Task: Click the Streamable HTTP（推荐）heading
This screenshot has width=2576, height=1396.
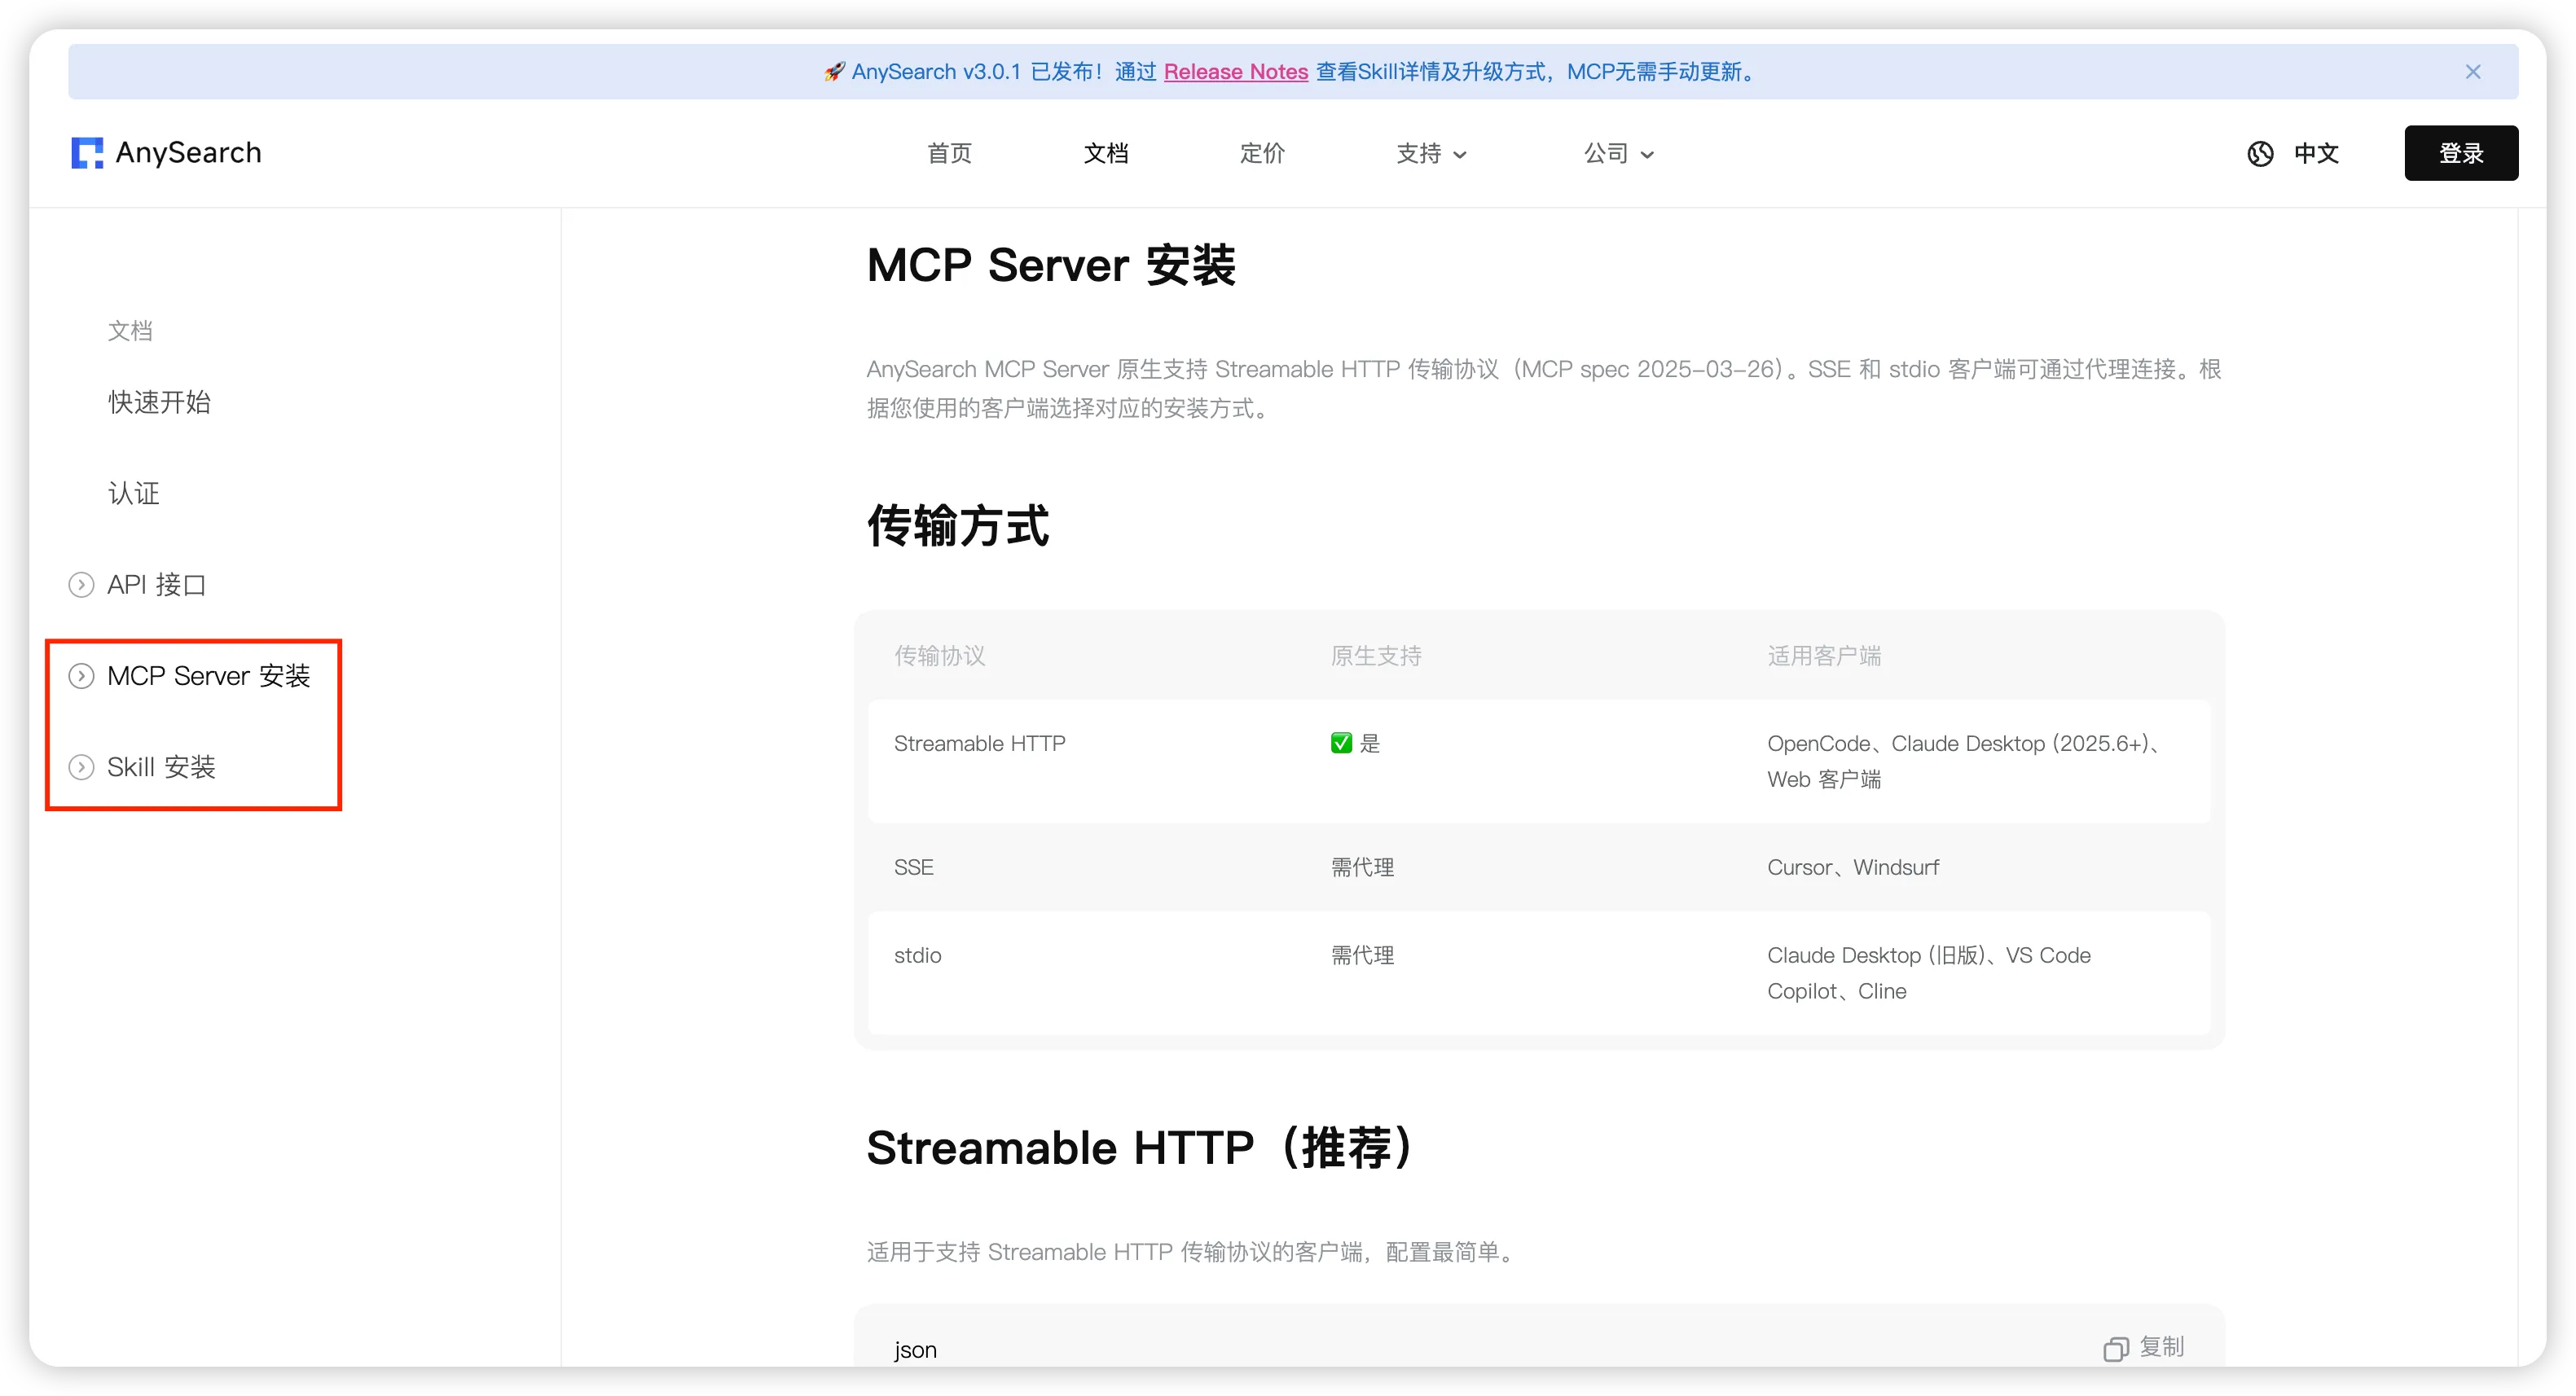Action: [1140, 1147]
